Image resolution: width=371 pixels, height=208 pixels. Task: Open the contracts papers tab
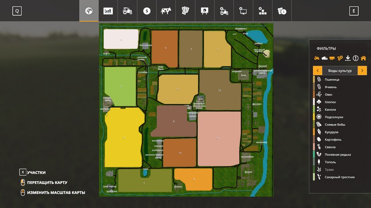[185, 11]
